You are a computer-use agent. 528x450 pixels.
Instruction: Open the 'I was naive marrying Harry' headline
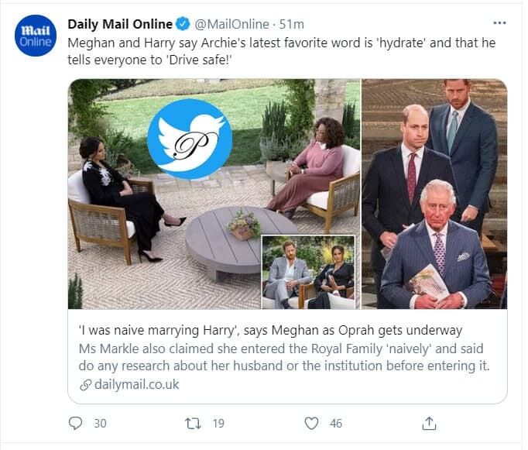pyautogui.click(x=270, y=330)
